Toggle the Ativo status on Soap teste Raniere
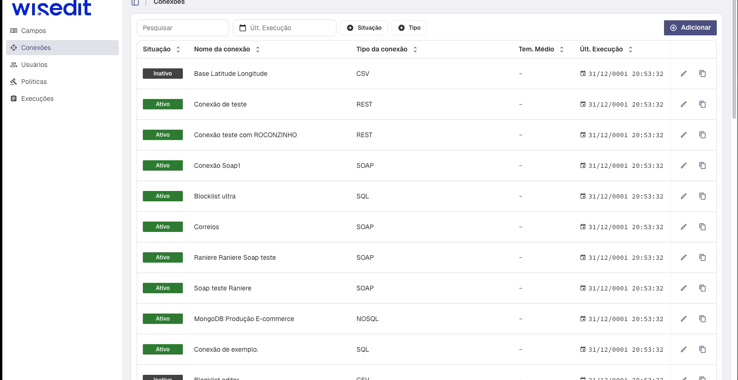The height and width of the screenshot is (380, 738). (x=162, y=288)
